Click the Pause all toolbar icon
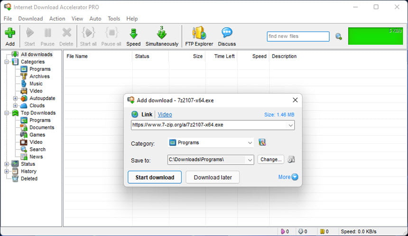The image size is (408, 236). tap(111, 33)
